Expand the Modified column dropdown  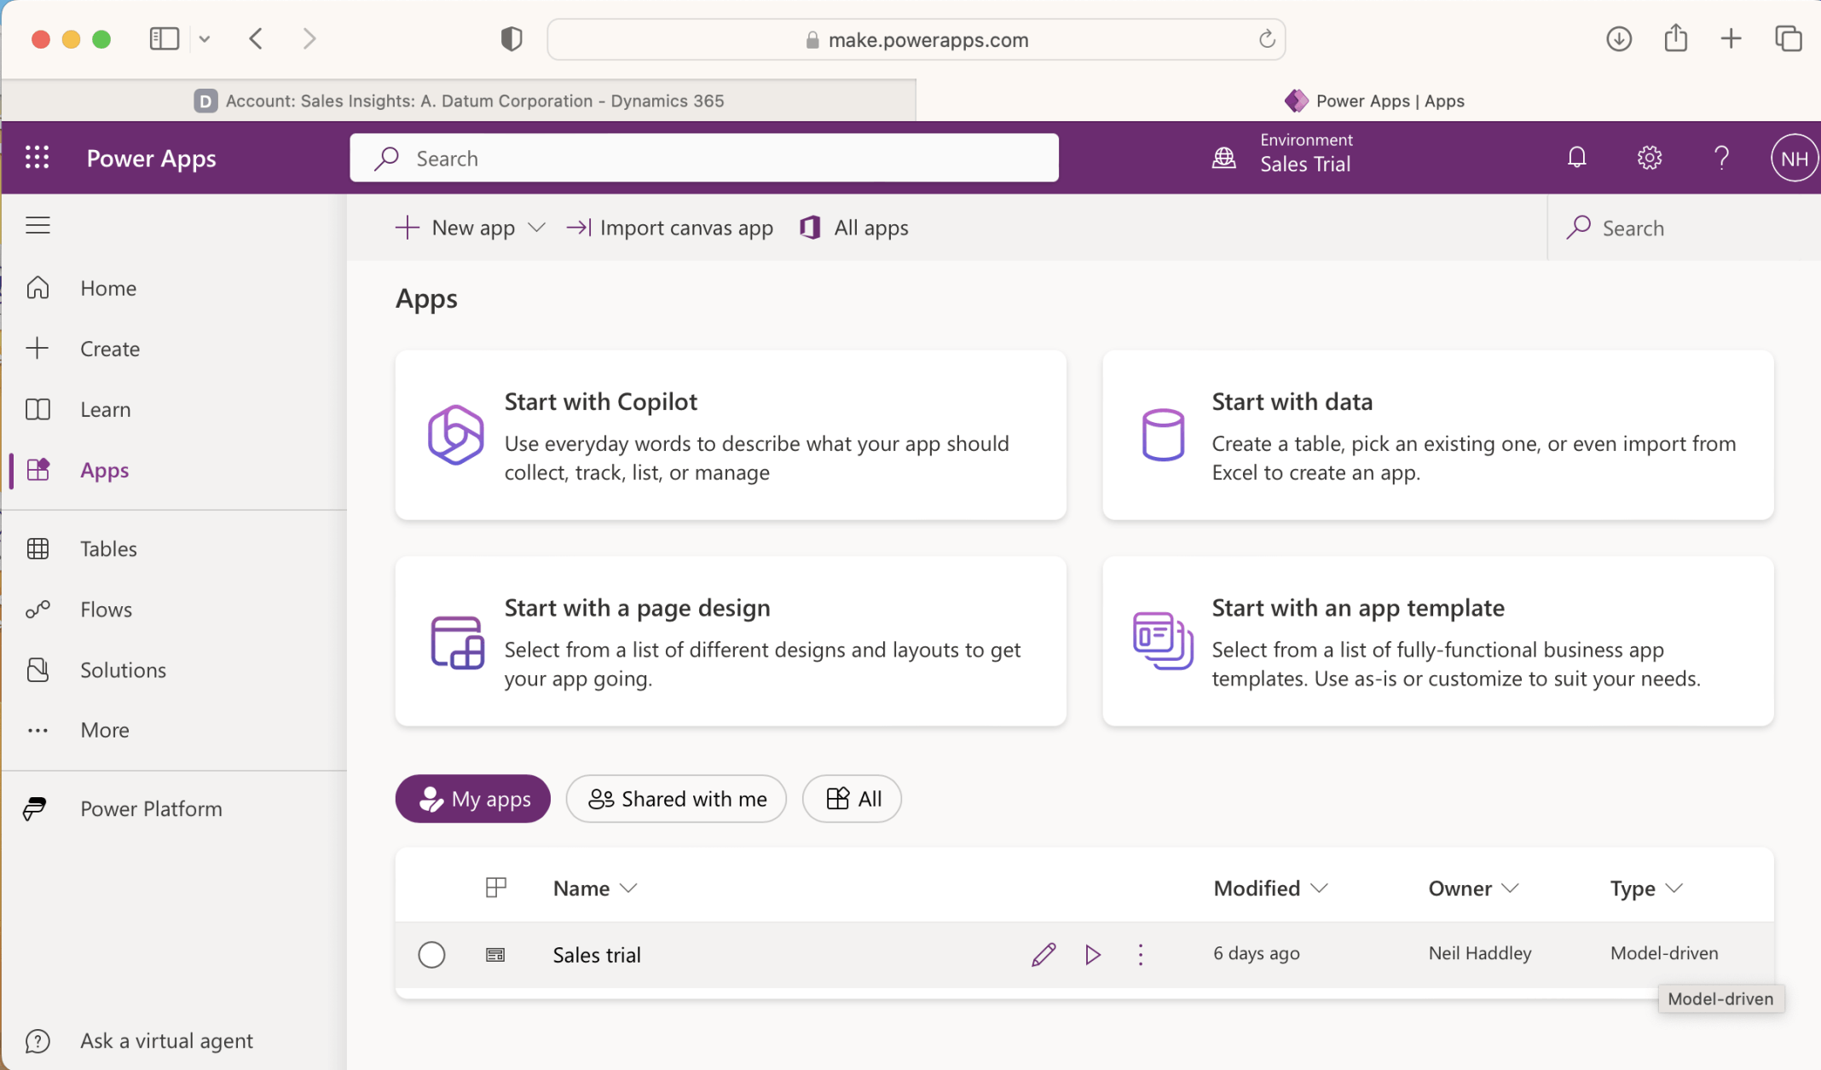pyautogui.click(x=1319, y=888)
